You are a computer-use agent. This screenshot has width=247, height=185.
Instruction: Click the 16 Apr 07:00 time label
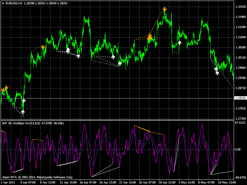[88, 183]
